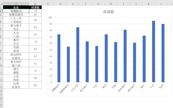This screenshot has height=108, width=173.
Task: Click the cell with value 56
Action: click(35, 35)
